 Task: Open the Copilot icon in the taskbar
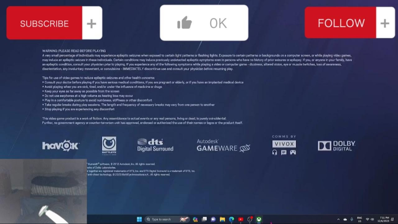coord(195,219)
